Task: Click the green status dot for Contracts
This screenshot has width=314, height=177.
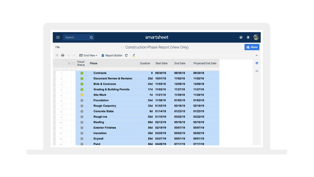Action: (82, 73)
